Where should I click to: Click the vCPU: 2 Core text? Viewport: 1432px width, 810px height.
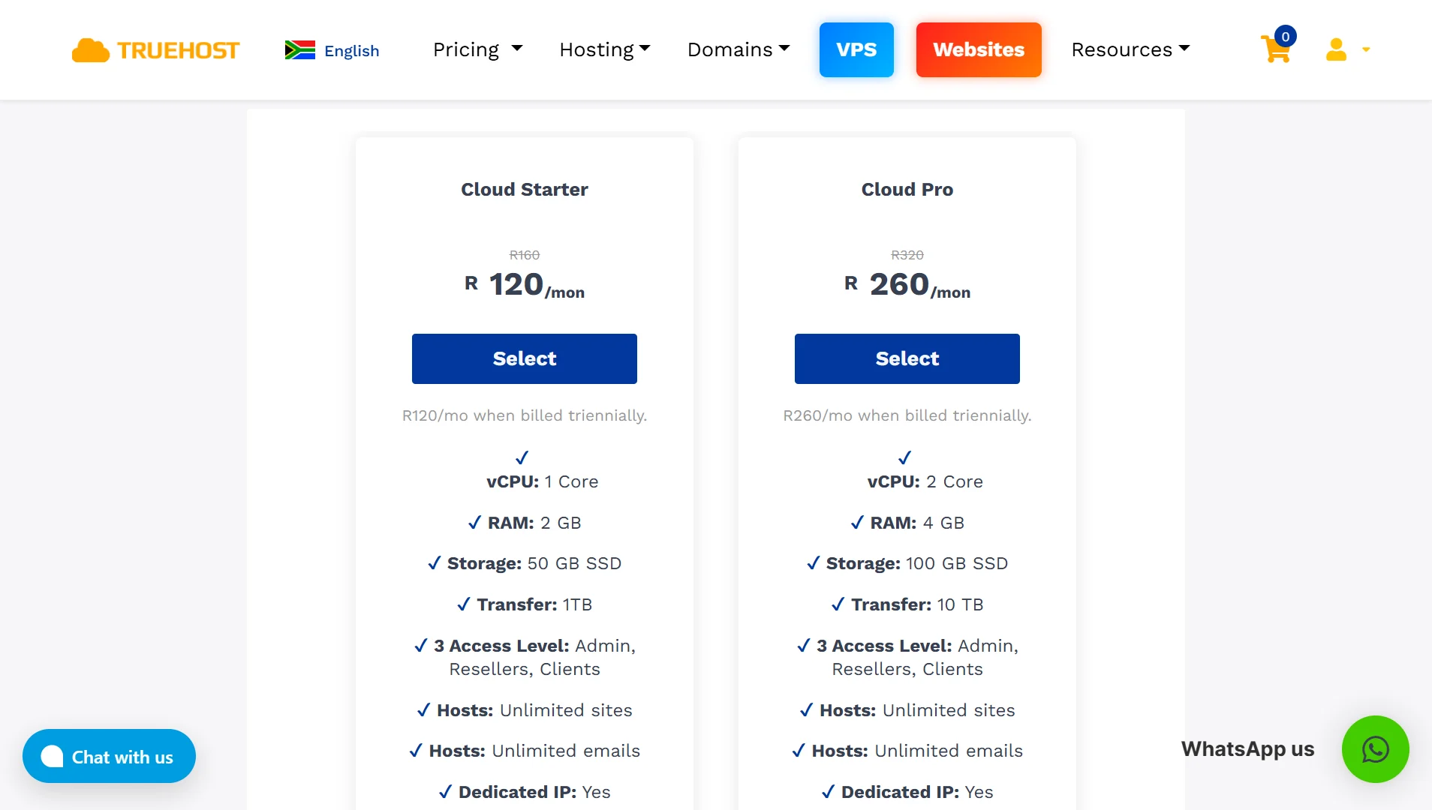pyautogui.click(x=925, y=481)
